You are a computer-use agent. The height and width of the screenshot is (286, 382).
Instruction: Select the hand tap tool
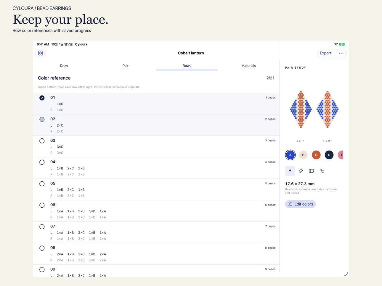[322, 171]
